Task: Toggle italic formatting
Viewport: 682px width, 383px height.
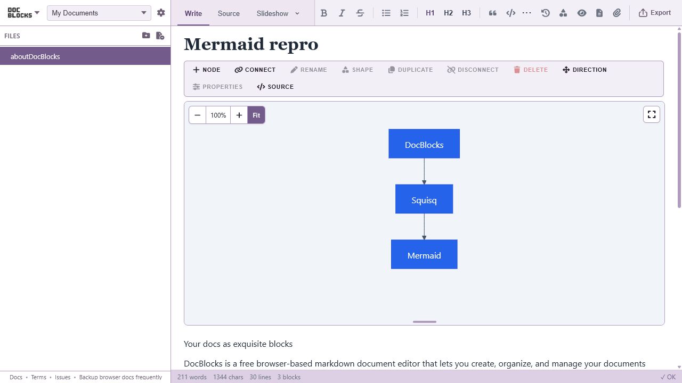Action: [342, 13]
